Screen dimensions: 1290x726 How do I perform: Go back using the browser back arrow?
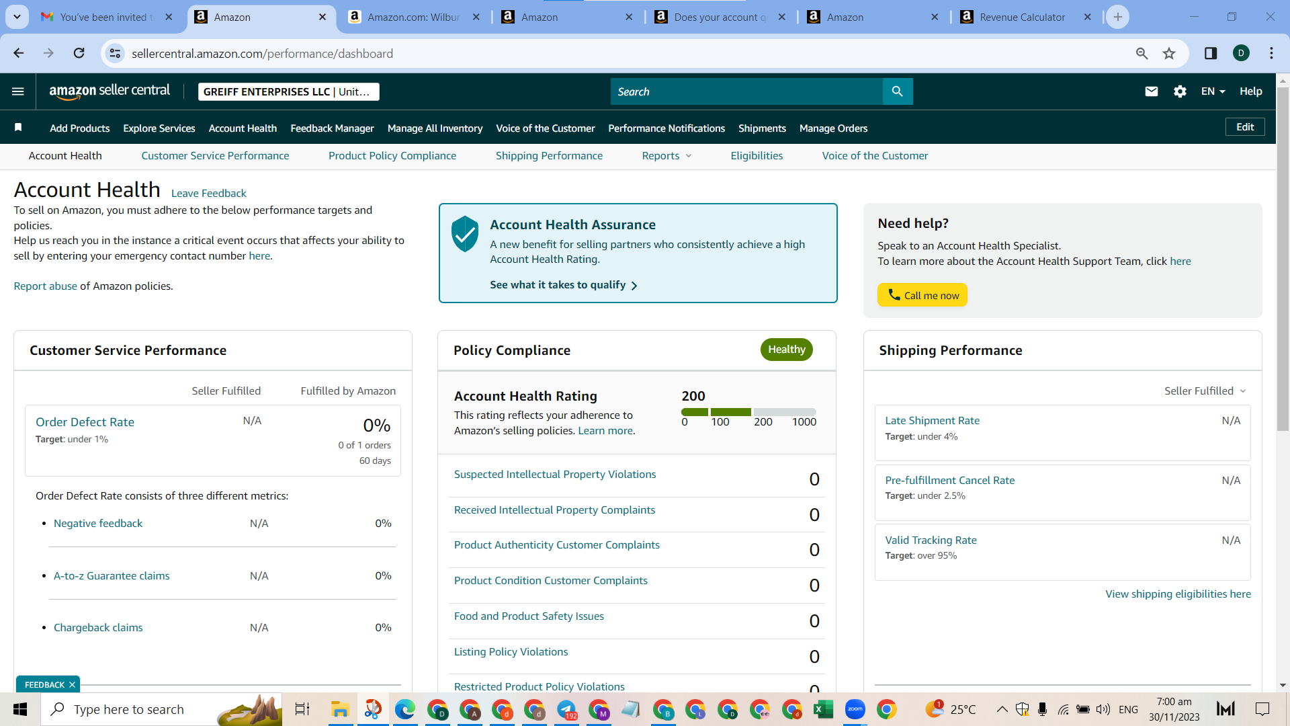19,53
